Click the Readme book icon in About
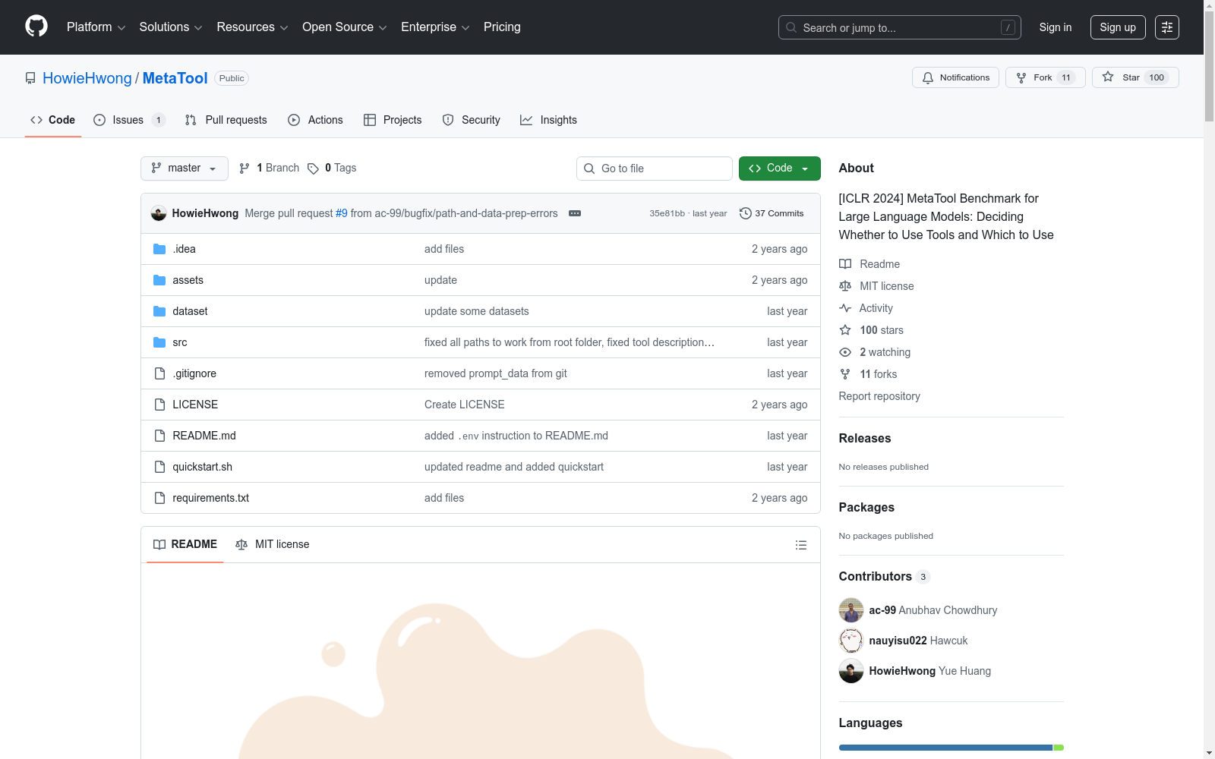This screenshot has height=759, width=1215. point(845,264)
